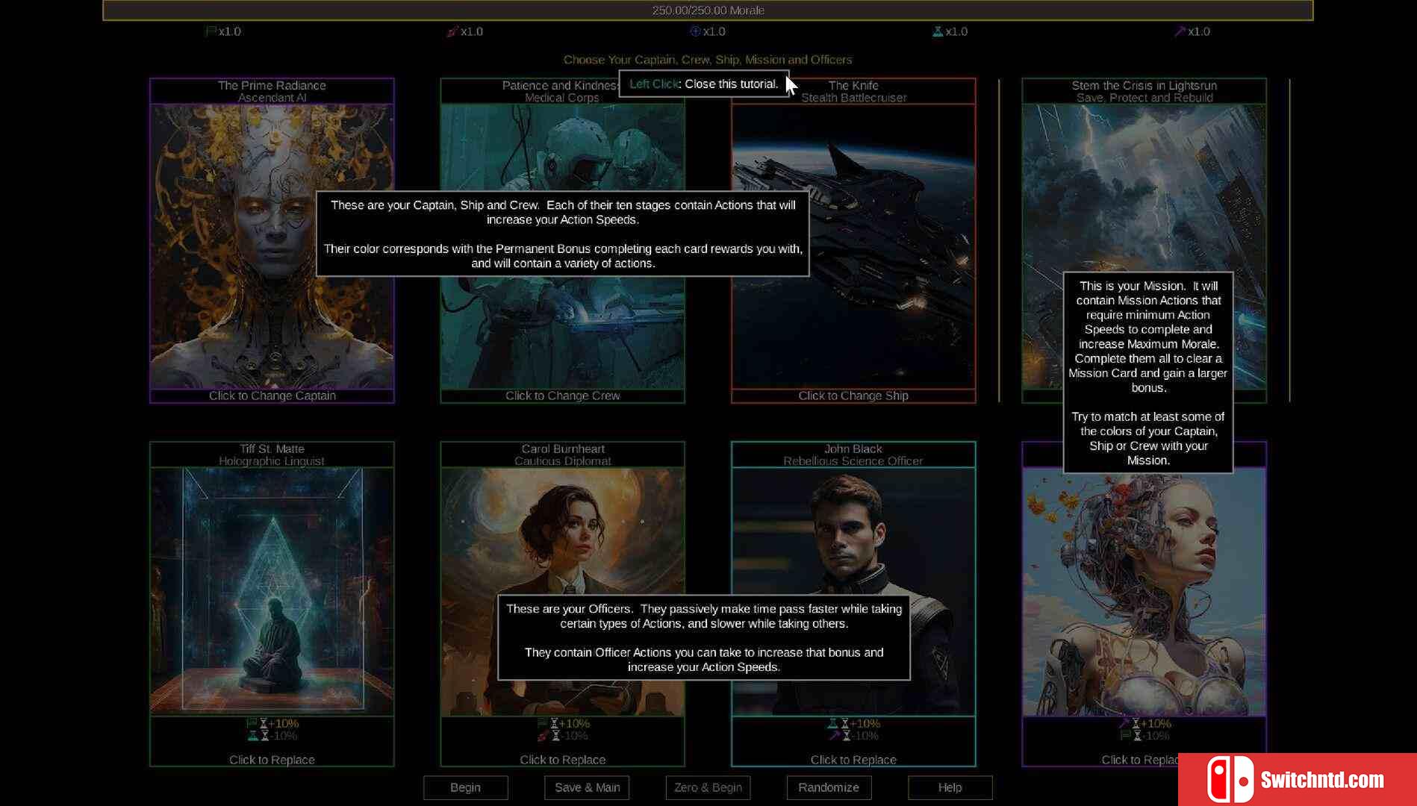Screen dimensions: 1417x806
Task: Select The Prime Radiance captain portrait
Action: [x=272, y=246]
